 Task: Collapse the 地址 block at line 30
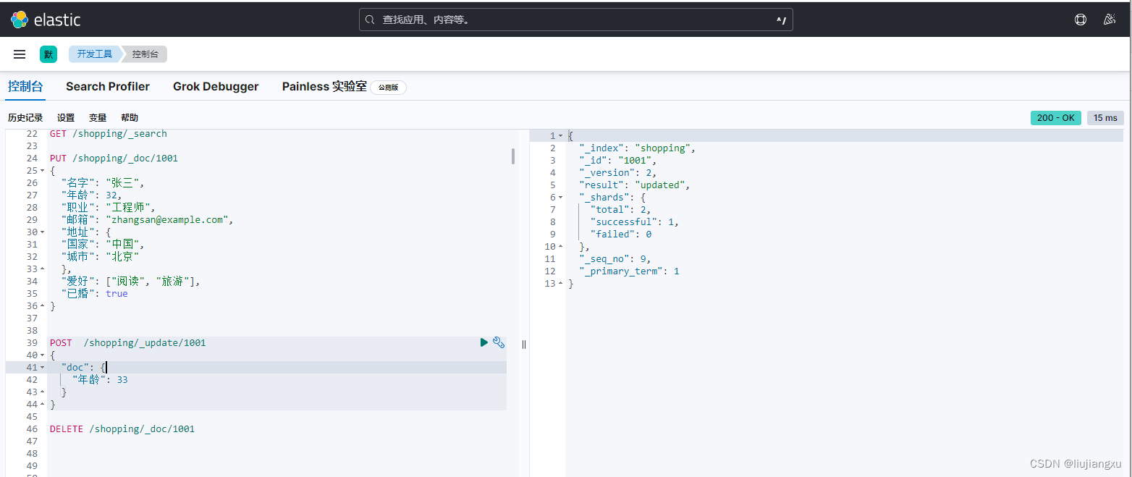click(x=42, y=232)
